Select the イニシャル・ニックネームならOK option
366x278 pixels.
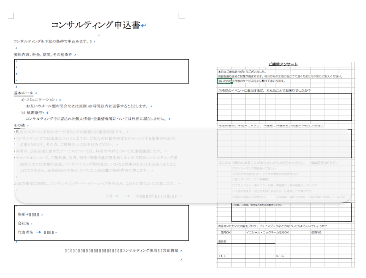pyautogui.click(x=268, y=232)
